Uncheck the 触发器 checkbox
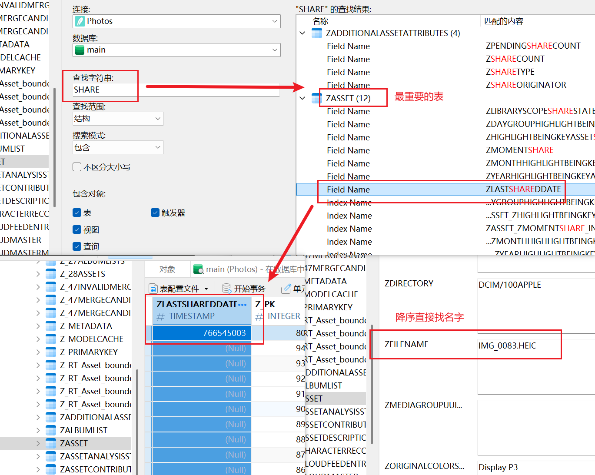The height and width of the screenshot is (475, 595). (x=155, y=213)
